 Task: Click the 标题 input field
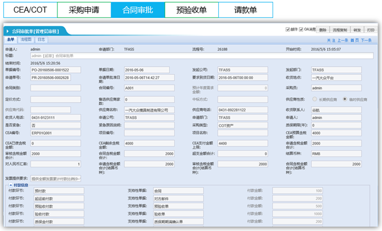202,56
